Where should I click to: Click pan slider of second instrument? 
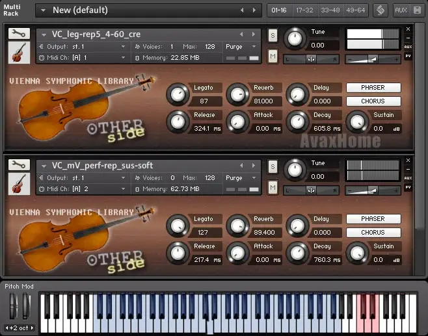[311, 190]
